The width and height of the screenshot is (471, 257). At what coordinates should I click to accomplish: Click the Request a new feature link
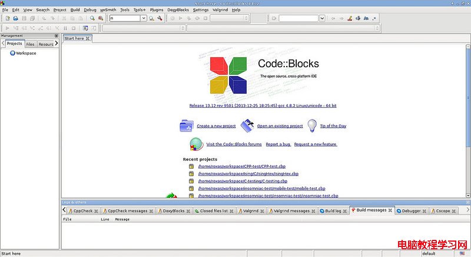pyautogui.click(x=316, y=144)
